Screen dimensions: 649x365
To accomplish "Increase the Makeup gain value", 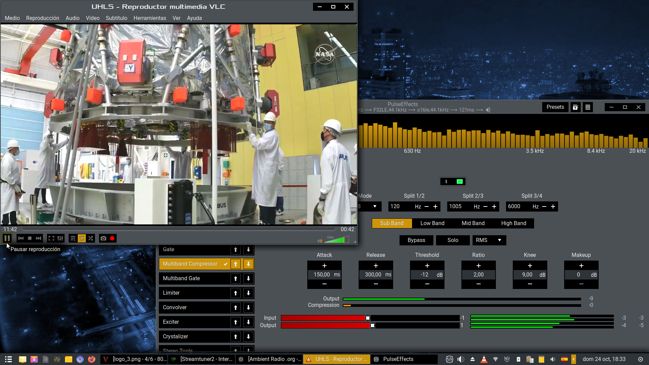I will pyautogui.click(x=581, y=266).
